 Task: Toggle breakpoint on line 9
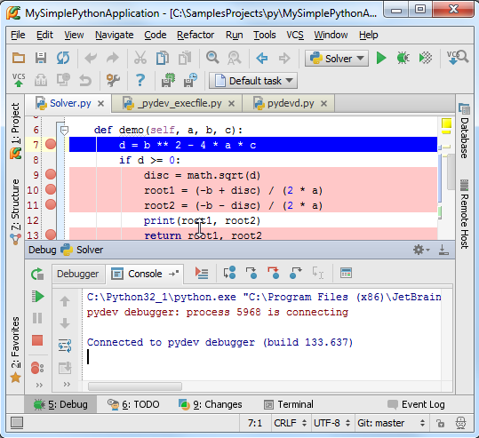51,175
